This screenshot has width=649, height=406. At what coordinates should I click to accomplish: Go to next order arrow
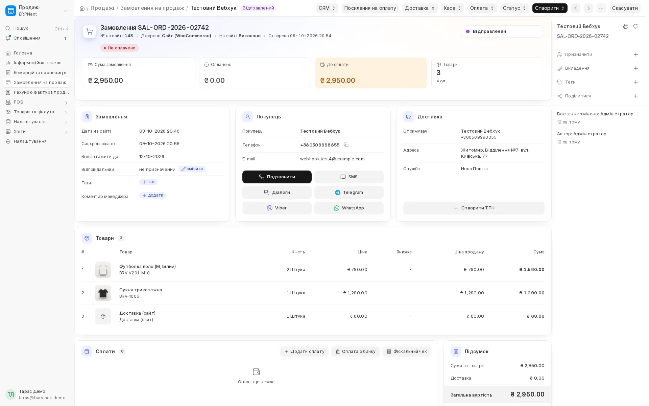pos(588,8)
